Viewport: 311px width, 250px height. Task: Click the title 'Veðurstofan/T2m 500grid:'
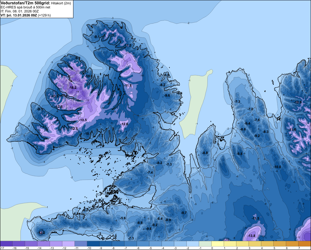click(x=25, y=3)
